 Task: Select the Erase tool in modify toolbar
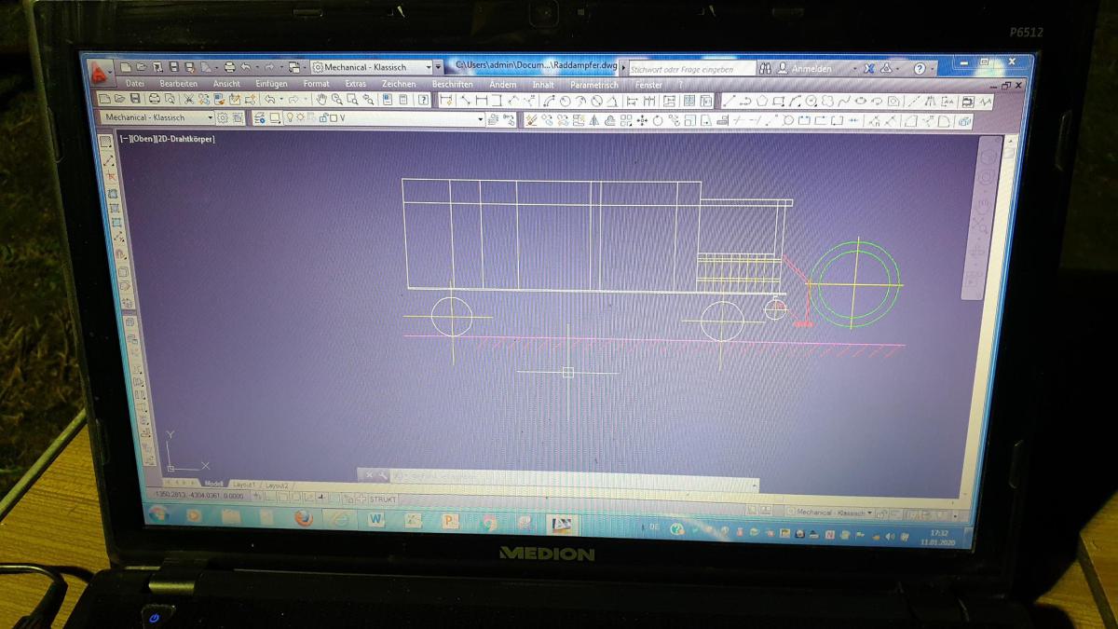coord(531,119)
